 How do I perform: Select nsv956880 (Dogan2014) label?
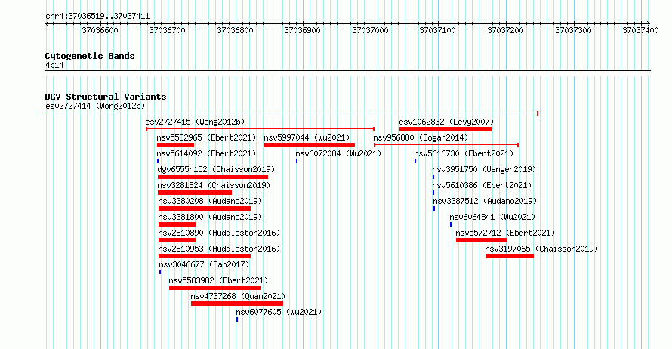point(421,137)
